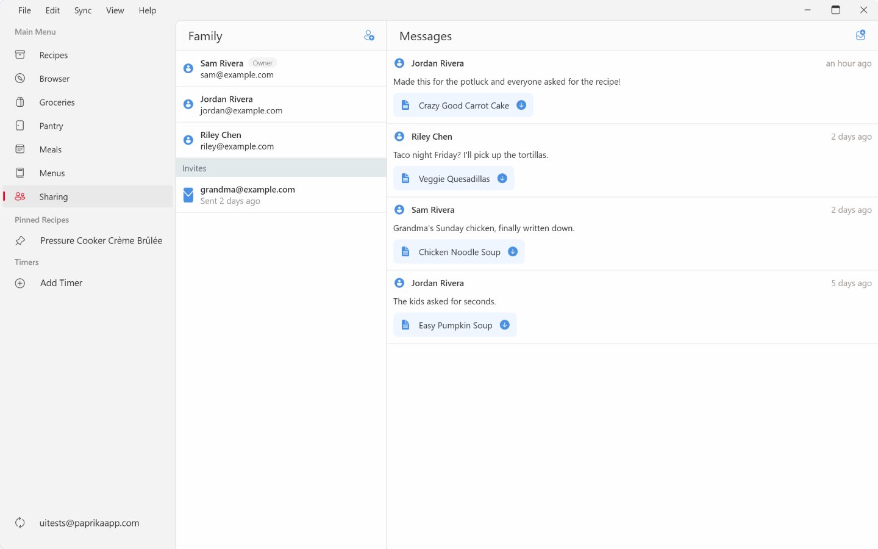This screenshot has width=878, height=549.
Task: Open the Recipes section icon
Action: [x=20, y=55]
